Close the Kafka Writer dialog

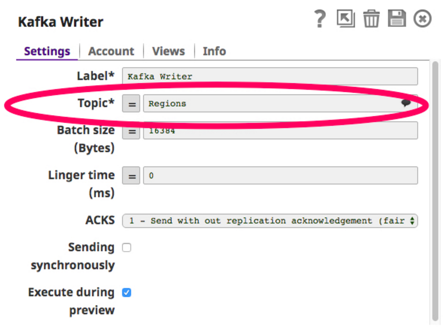(x=422, y=18)
